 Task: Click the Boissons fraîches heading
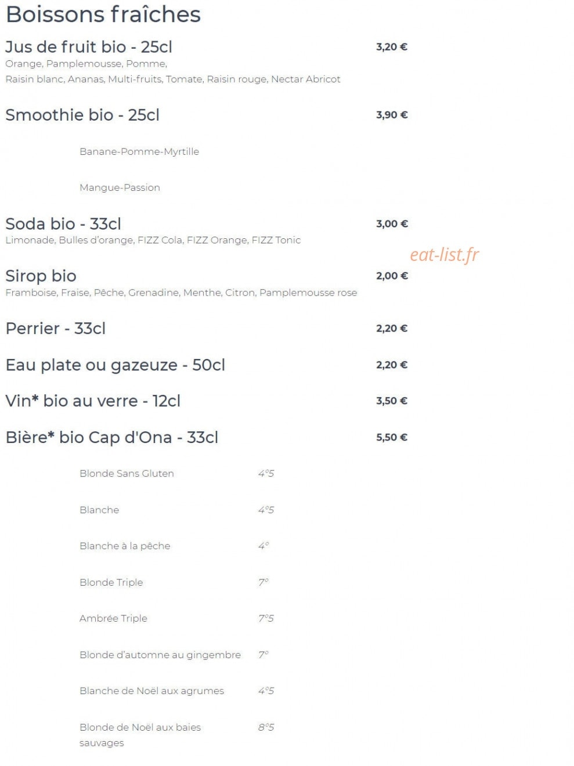tap(103, 14)
